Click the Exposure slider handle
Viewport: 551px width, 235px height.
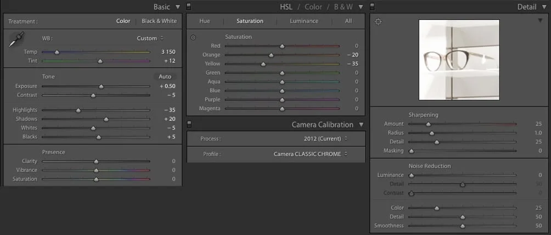point(101,87)
